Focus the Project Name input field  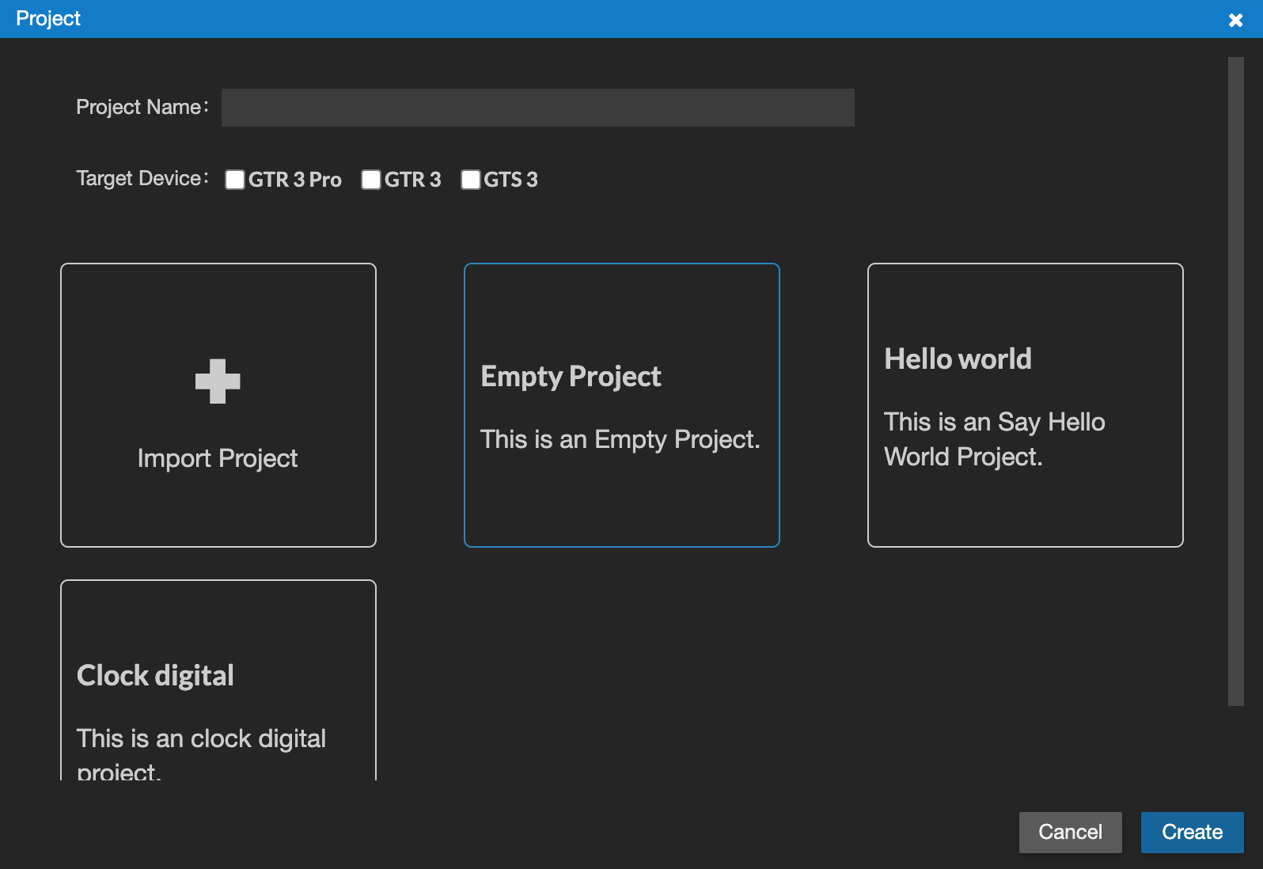(538, 108)
